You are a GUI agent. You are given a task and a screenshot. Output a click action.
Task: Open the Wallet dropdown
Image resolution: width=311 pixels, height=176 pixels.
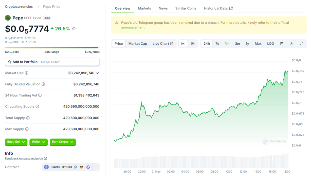(x=38, y=142)
